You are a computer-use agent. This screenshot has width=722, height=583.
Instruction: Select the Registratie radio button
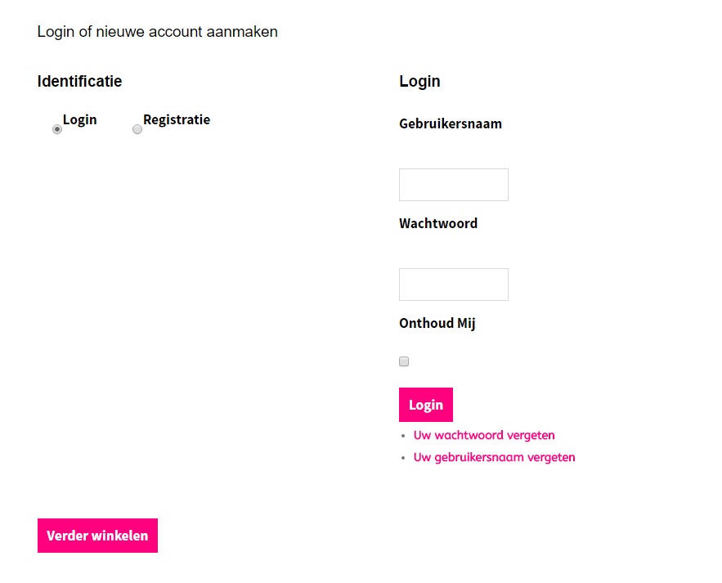click(137, 129)
